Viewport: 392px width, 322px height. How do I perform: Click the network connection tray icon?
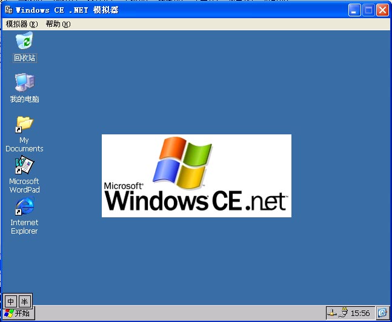[332, 313]
